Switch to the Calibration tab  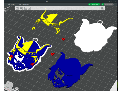tap(24, 4)
